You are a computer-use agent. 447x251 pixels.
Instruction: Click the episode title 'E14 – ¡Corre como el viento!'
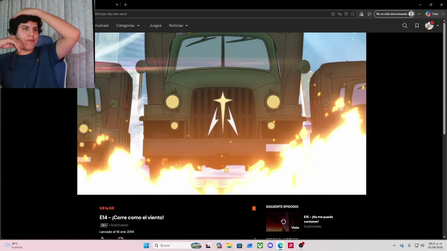tap(132, 218)
